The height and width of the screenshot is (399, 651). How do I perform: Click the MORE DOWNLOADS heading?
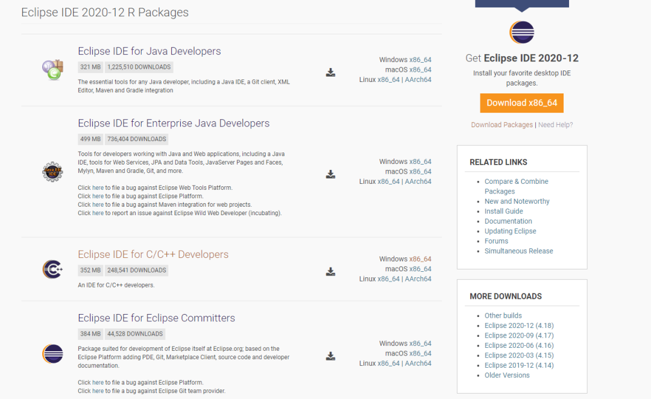[506, 297]
